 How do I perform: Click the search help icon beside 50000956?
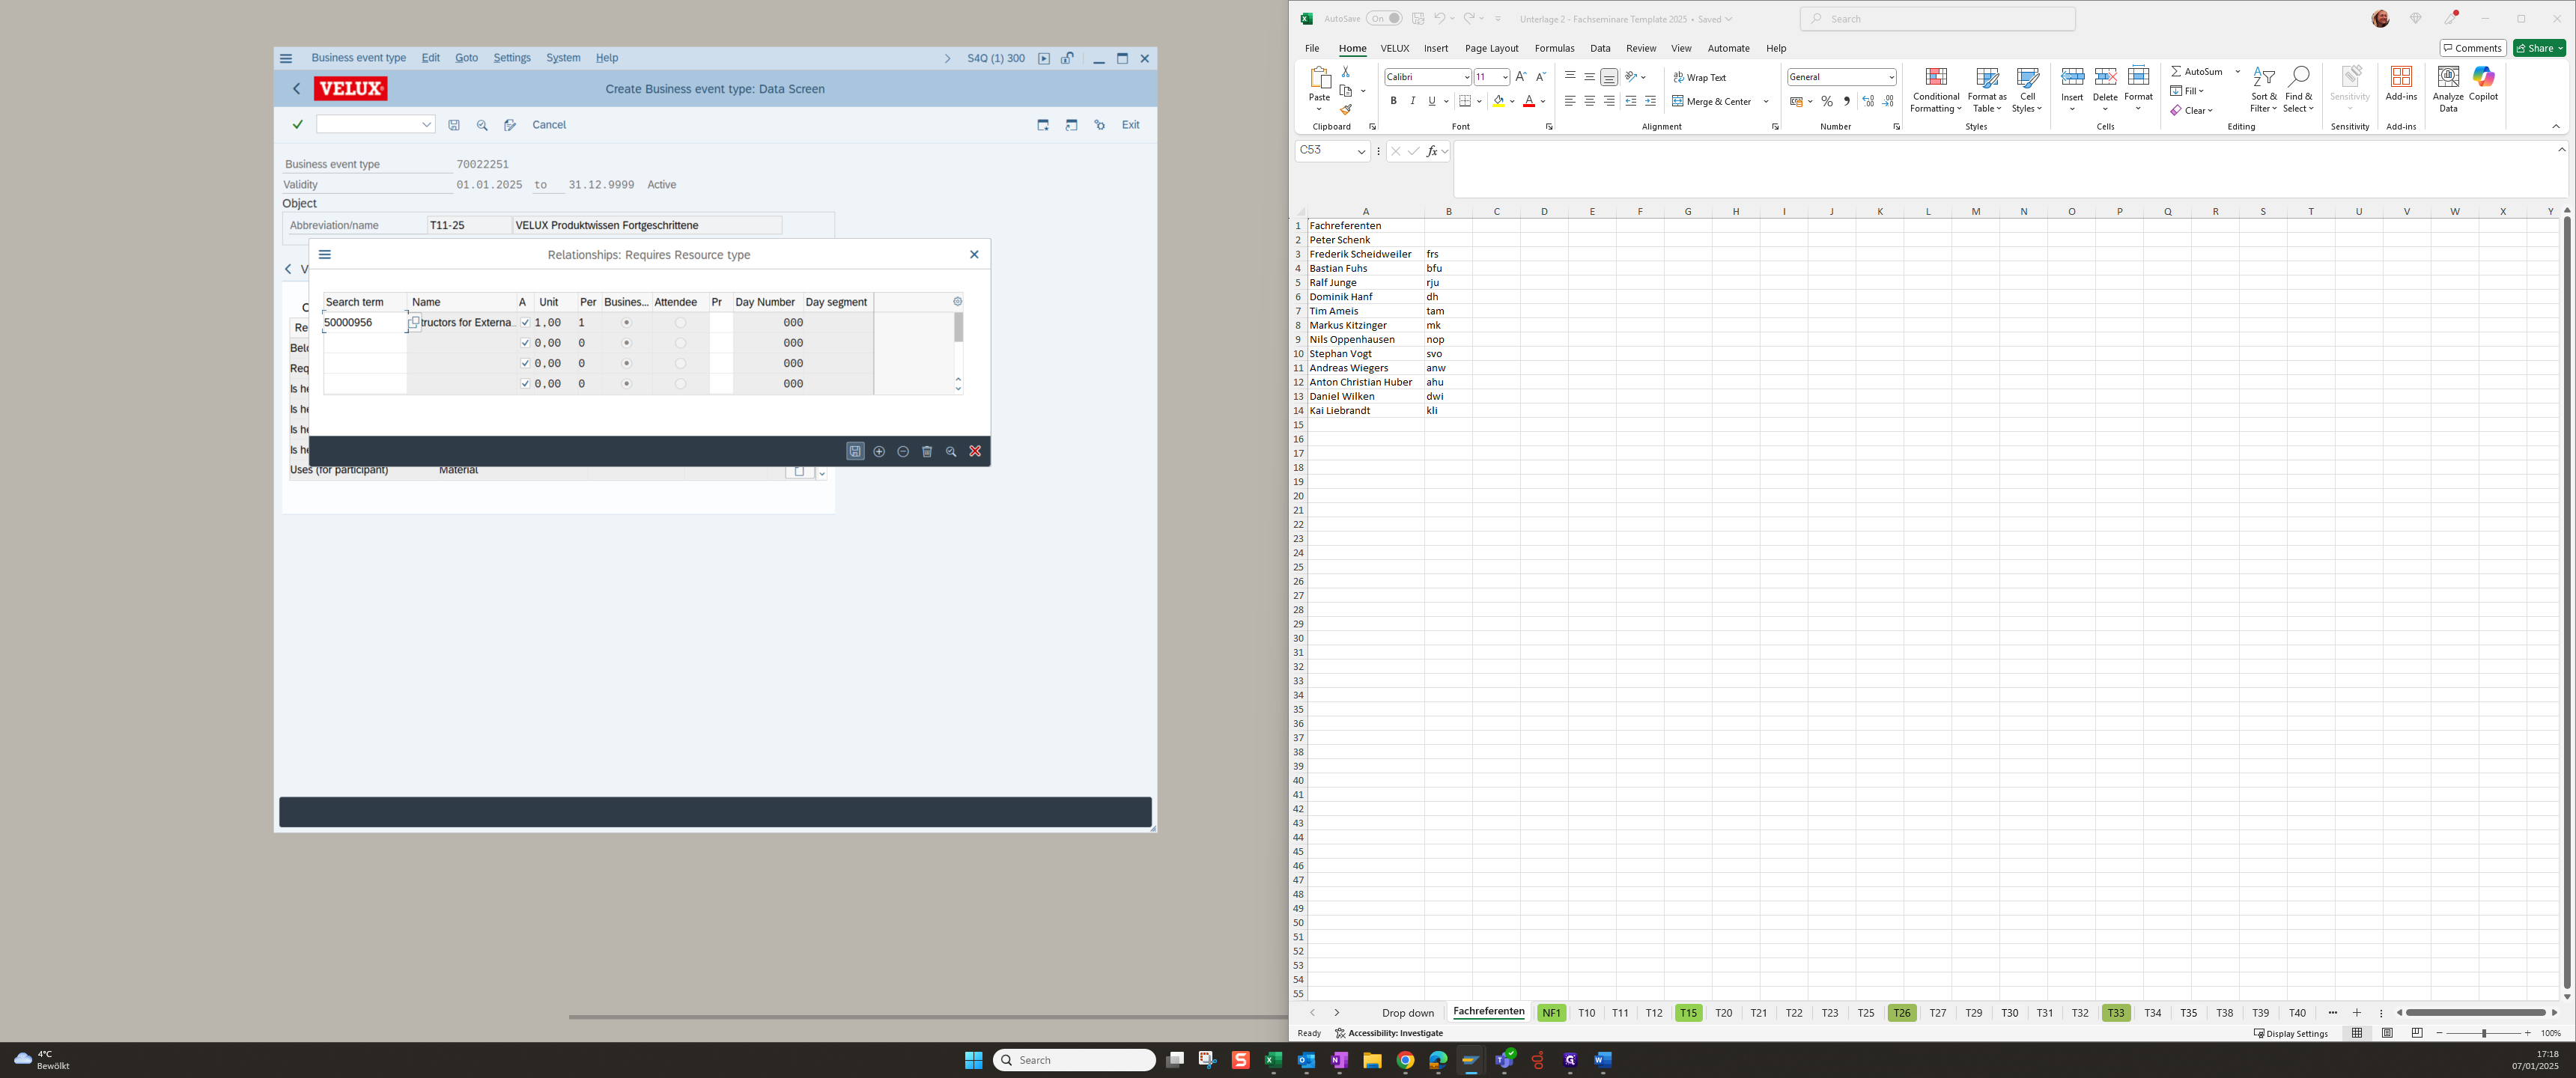coord(414,322)
